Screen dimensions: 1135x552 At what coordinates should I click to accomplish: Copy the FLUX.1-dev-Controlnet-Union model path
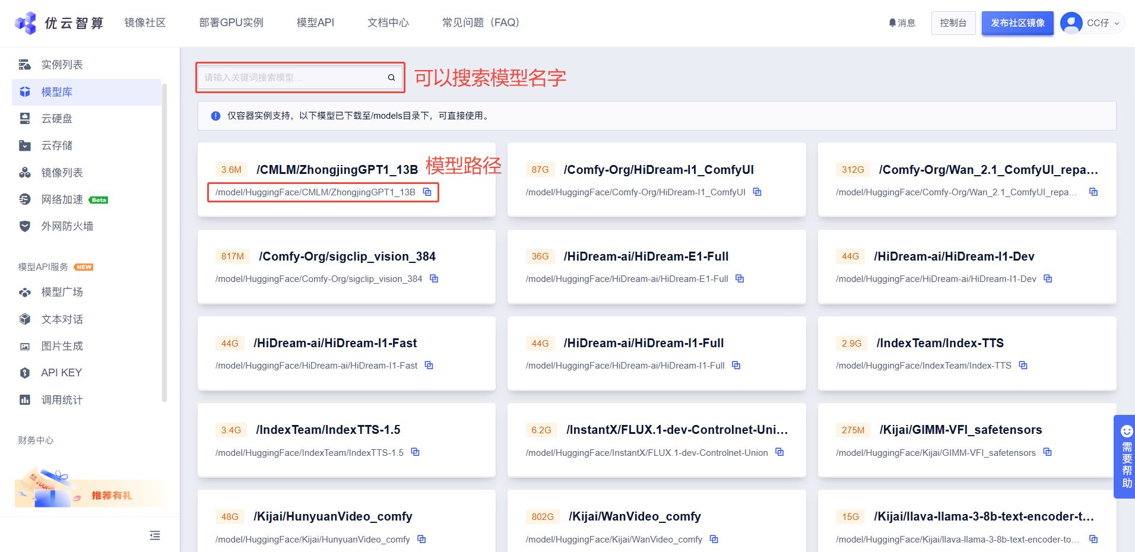click(x=779, y=452)
